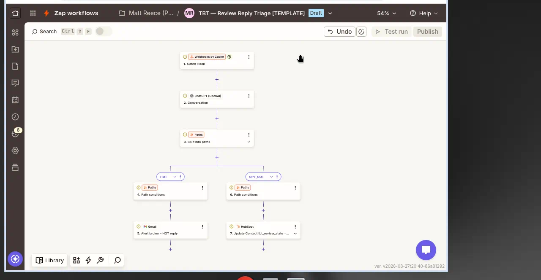Add a step after Alert broker with plus

(x=170, y=249)
